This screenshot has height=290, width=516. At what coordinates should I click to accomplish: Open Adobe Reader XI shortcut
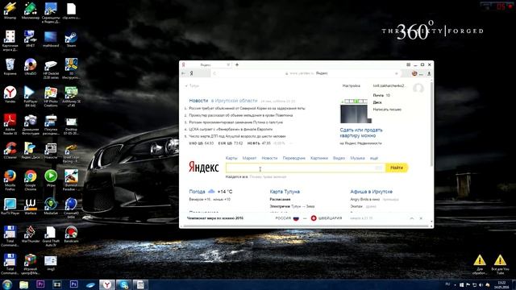coord(10,124)
